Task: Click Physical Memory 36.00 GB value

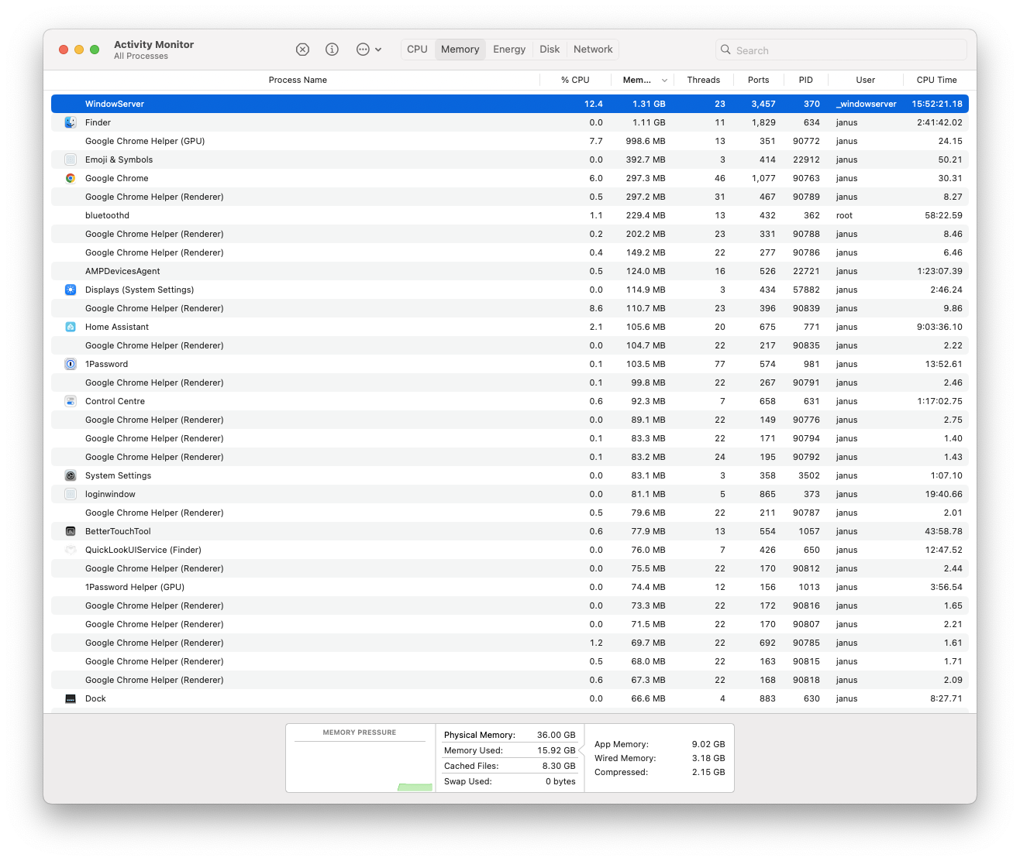Action: pos(557,735)
